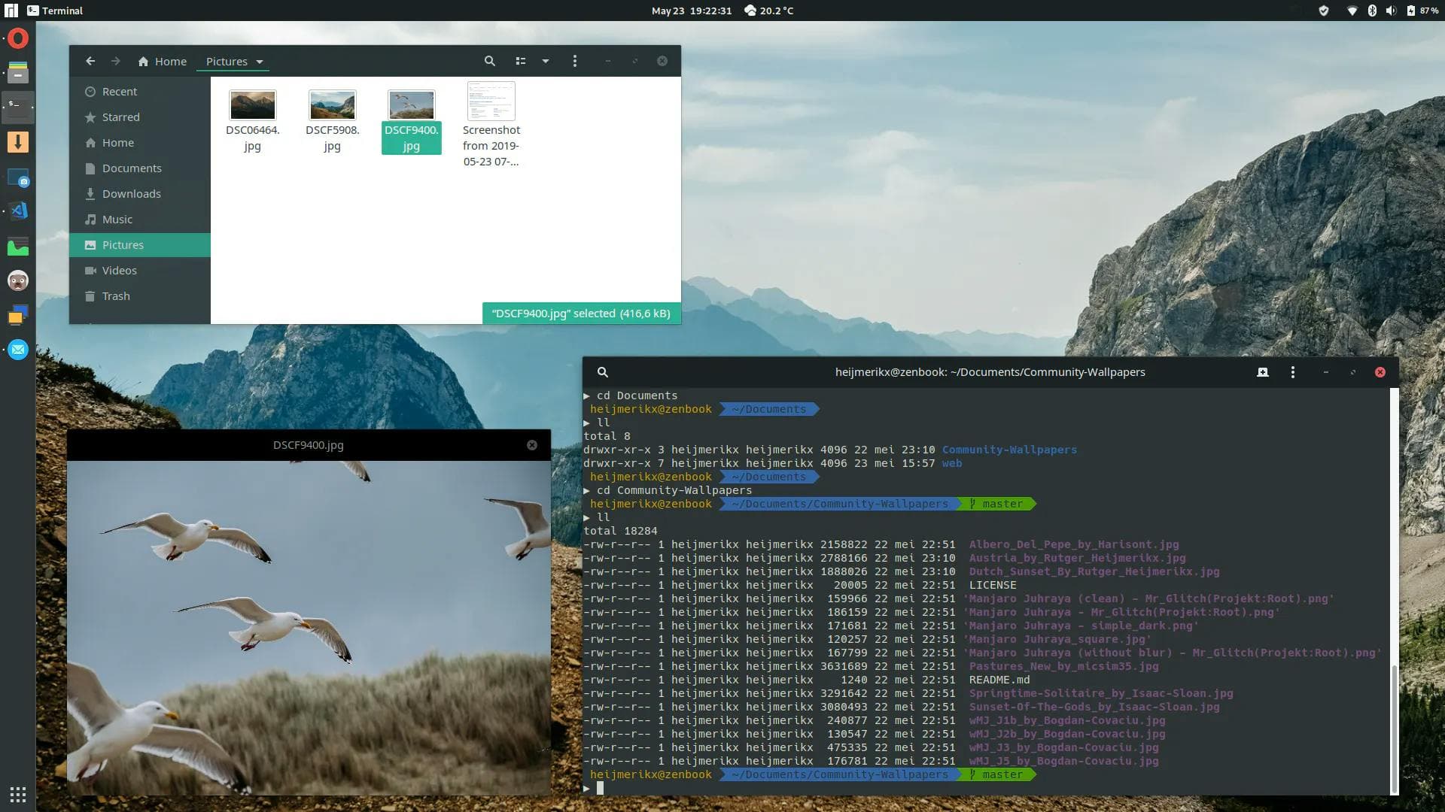Close the DSCF9400.jpg preview window
The height and width of the screenshot is (812, 1445).
pyautogui.click(x=532, y=445)
